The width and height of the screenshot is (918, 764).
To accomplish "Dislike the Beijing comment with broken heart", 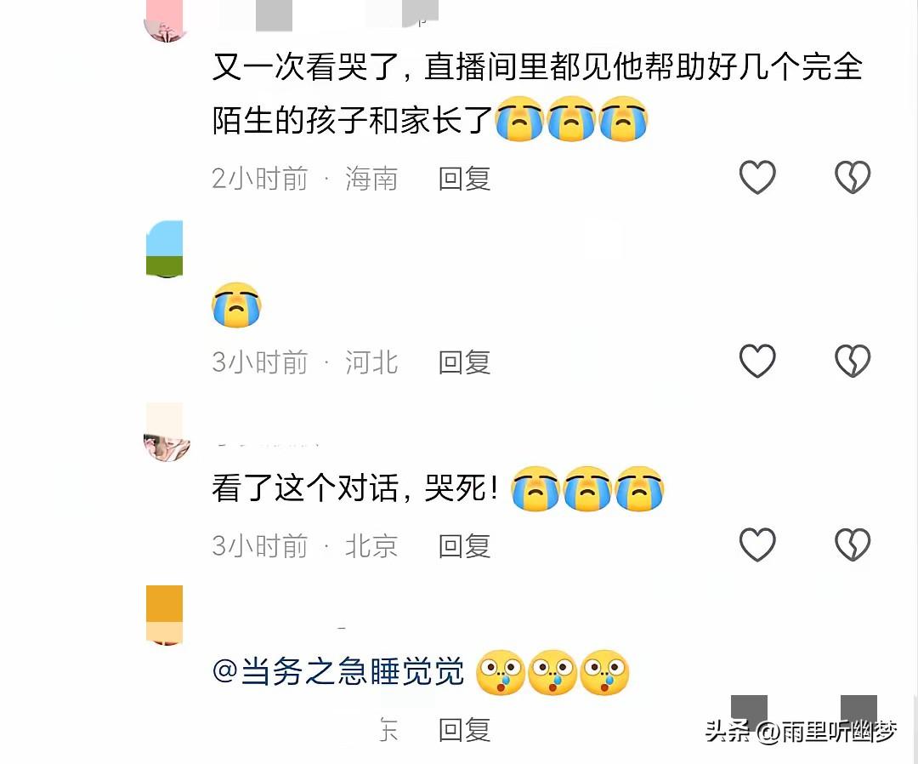I will tap(853, 544).
